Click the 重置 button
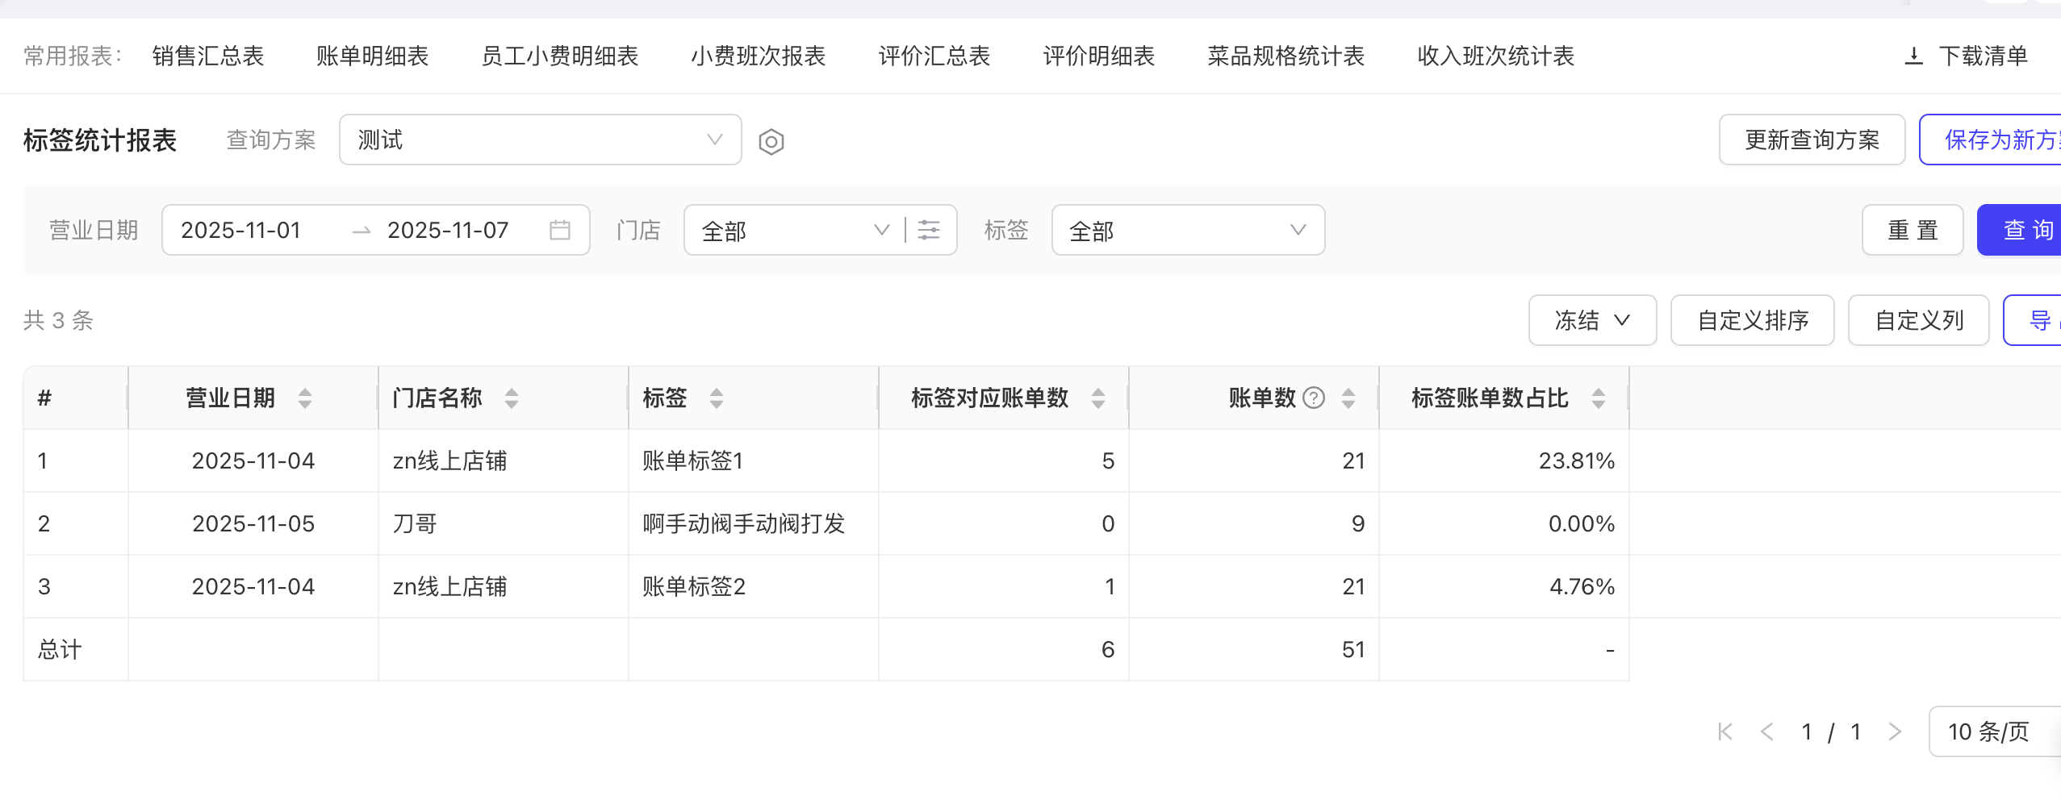The width and height of the screenshot is (2061, 800). pyautogui.click(x=1912, y=231)
